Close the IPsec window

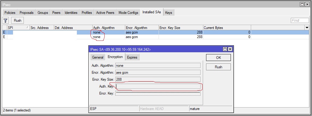pyautogui.click(x=307, y=4)
